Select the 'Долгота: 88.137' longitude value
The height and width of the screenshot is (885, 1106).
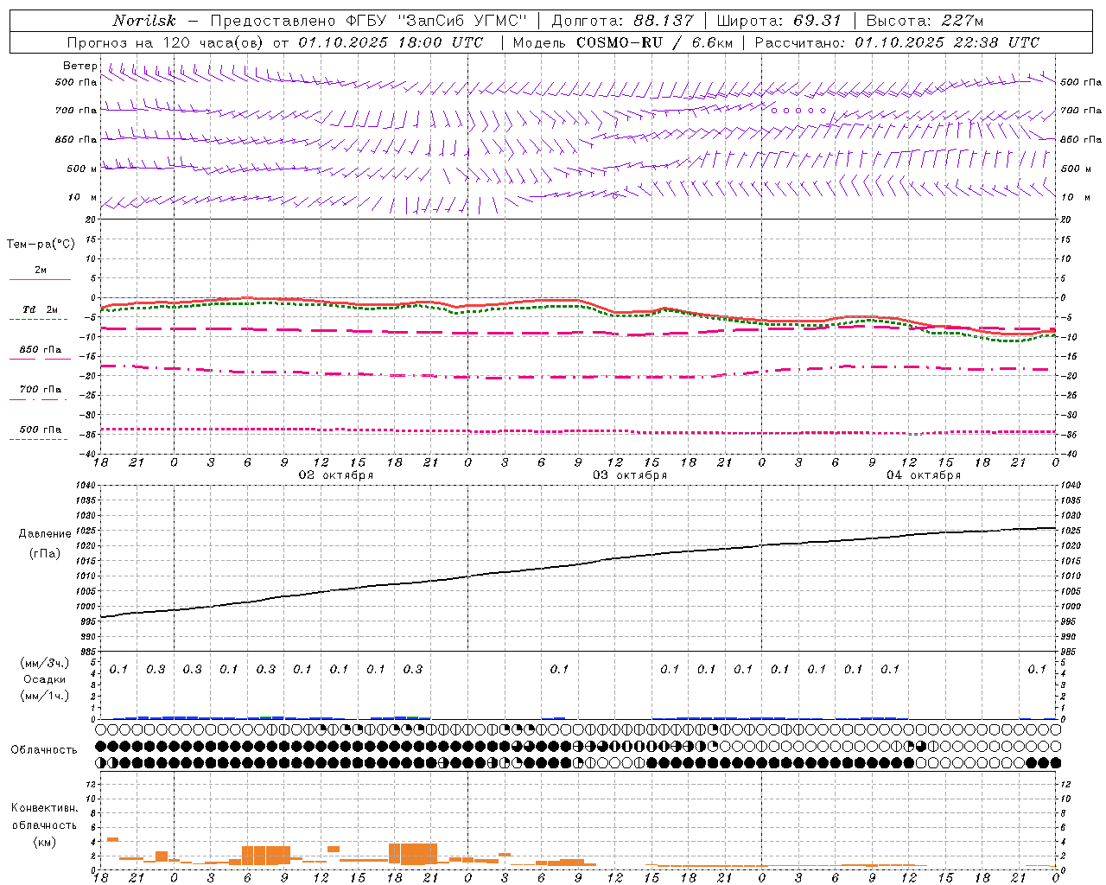pos(622,21)
